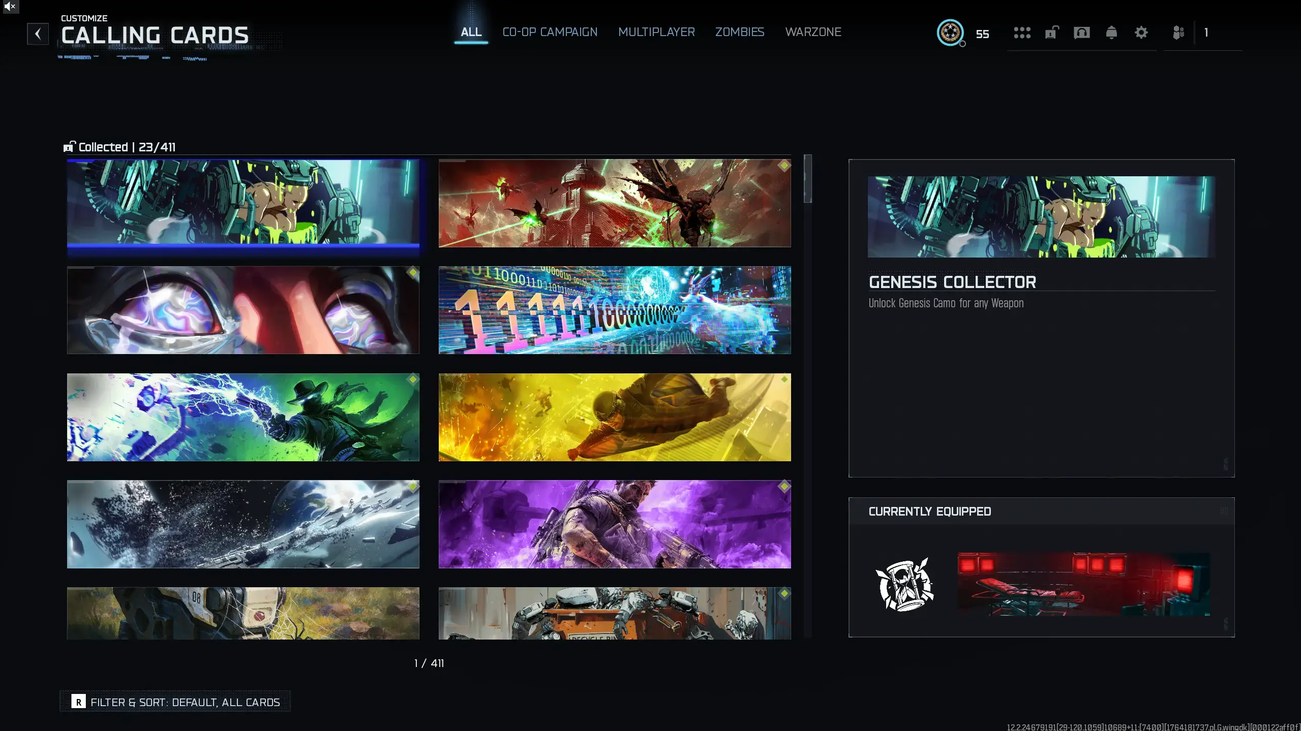Click the muted speaker icon
Screen dimensions: 1301x731
point(9,7)
